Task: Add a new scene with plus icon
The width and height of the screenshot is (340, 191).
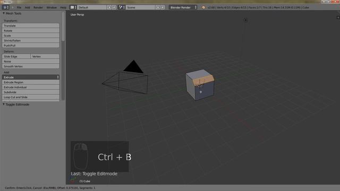Action: pyautogui.click(x=158, y=7)
